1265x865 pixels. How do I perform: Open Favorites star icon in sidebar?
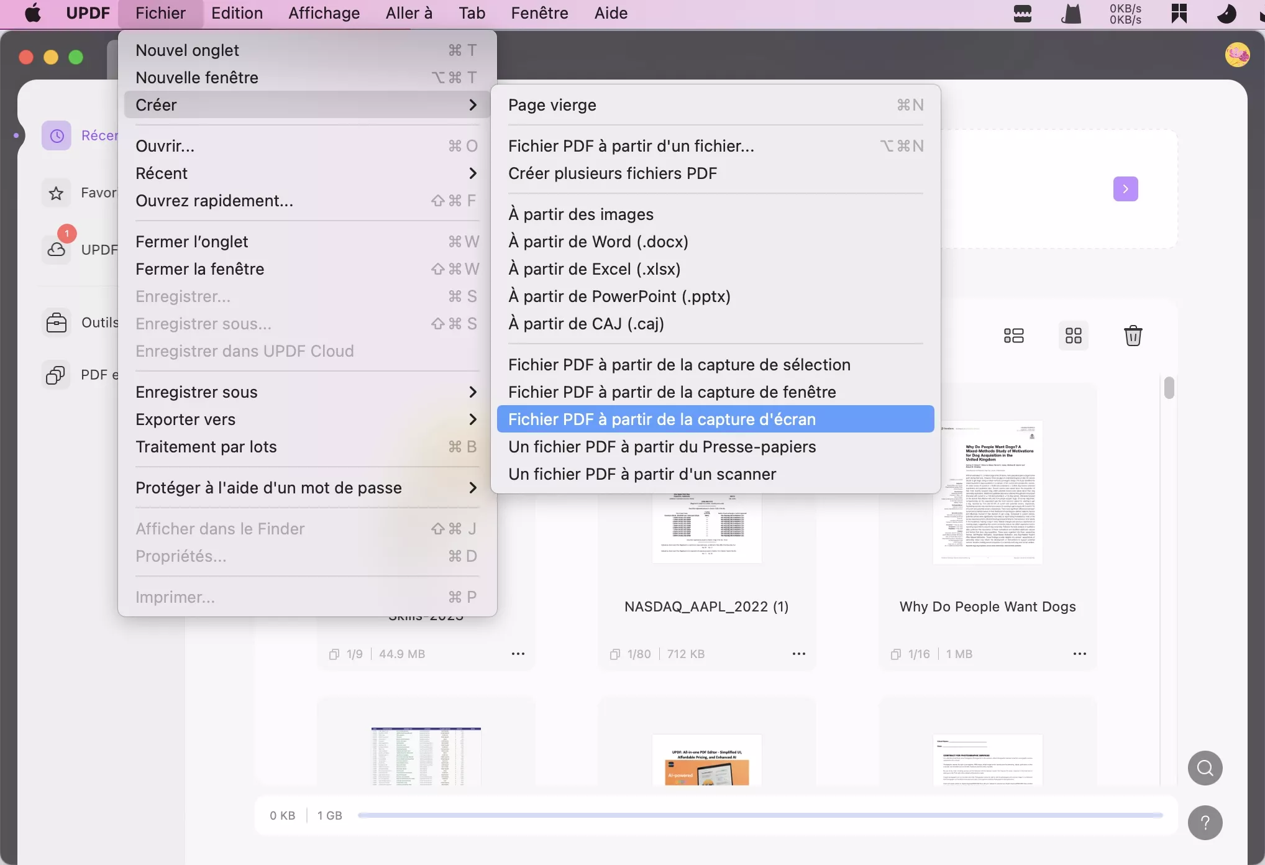click(57, 193)
